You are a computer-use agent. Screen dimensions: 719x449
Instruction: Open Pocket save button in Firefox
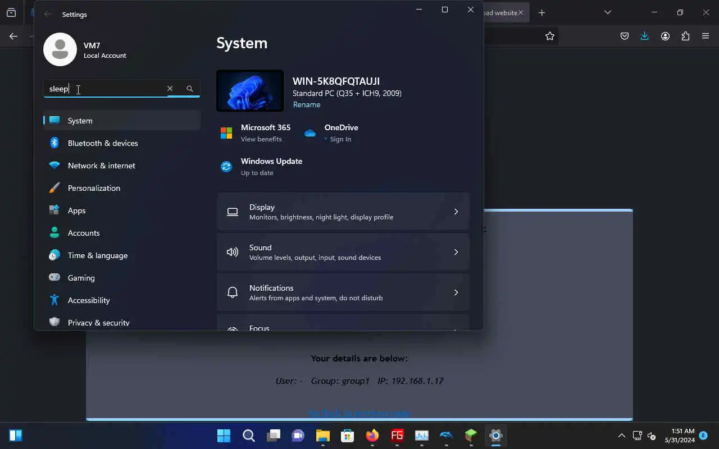[x=625, y=36]
